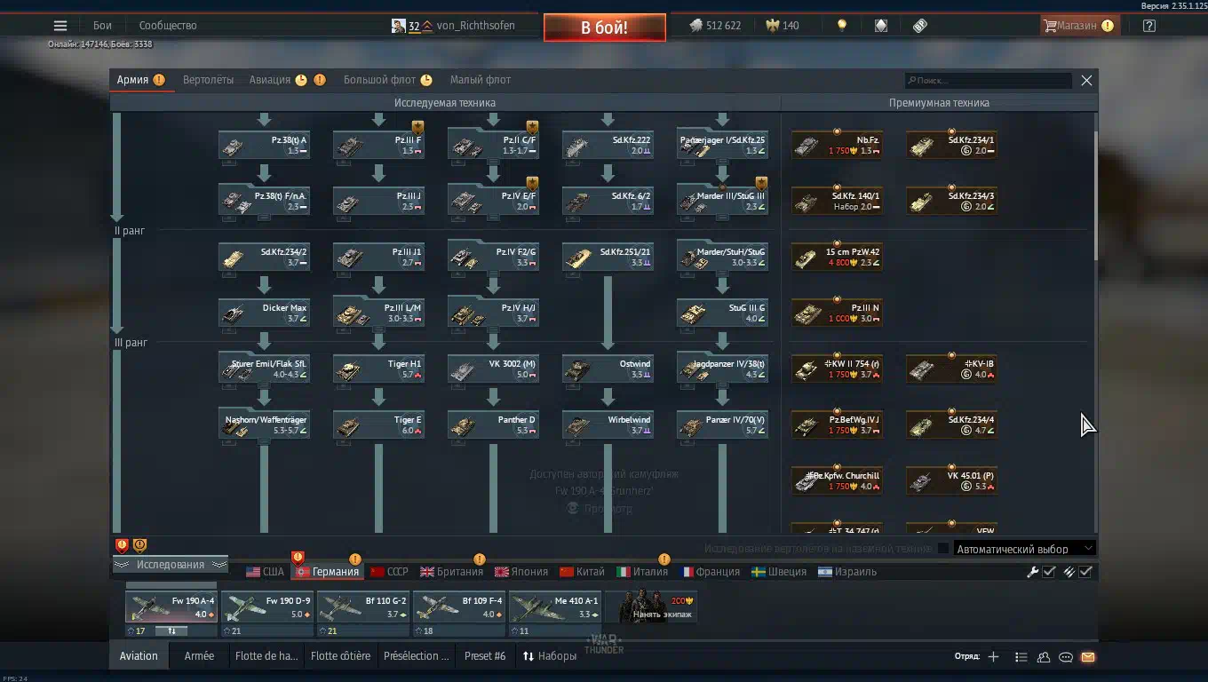Select the Швеция nation tab

779,572
